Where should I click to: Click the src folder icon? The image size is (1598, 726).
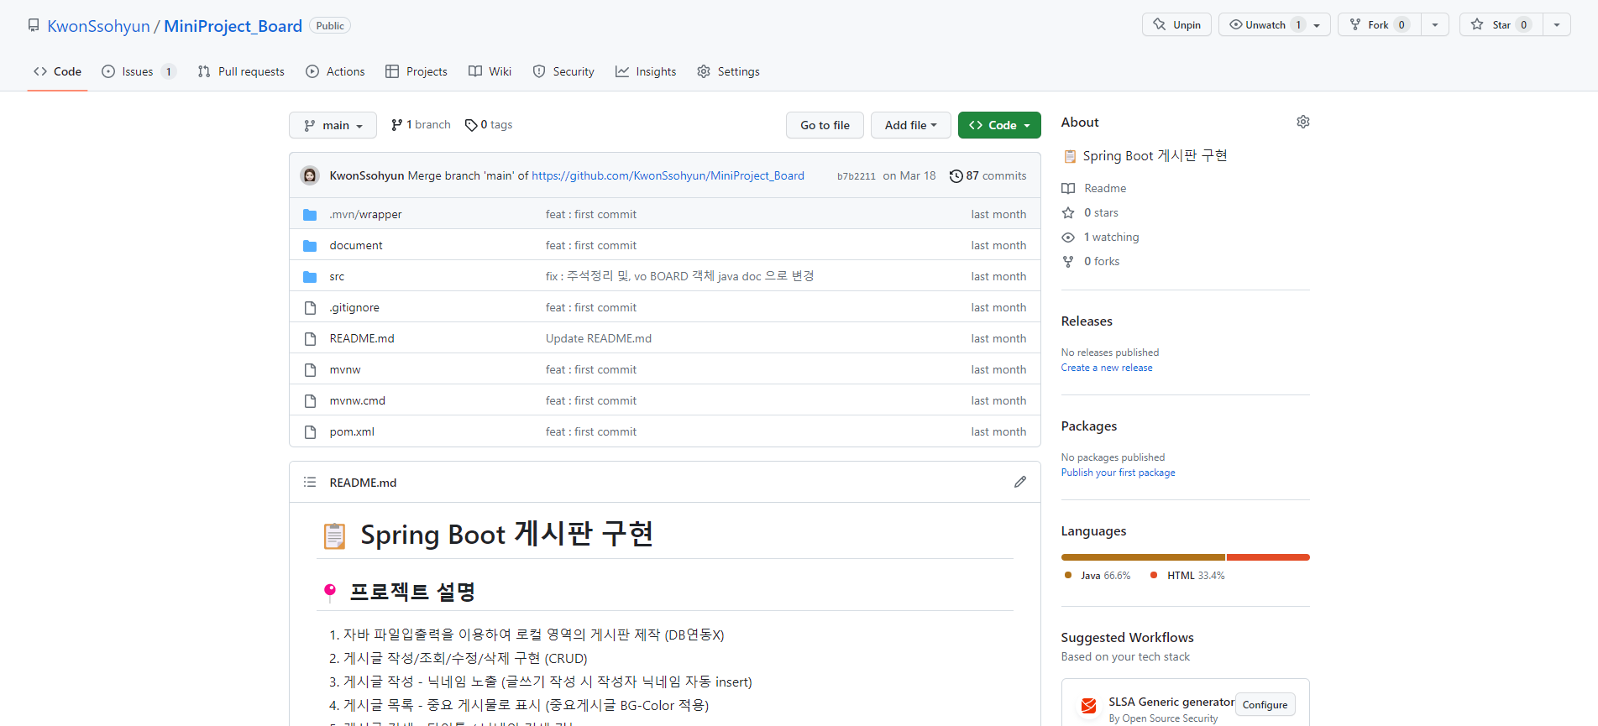pyautogui.click(x=310, y=276)
